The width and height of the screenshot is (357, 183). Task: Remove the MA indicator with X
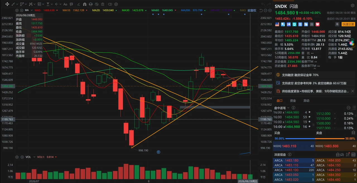point(21,10)
